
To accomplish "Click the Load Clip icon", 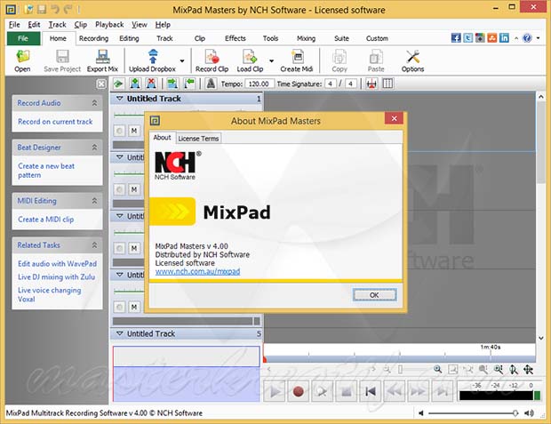I will [x=250, y=57].
